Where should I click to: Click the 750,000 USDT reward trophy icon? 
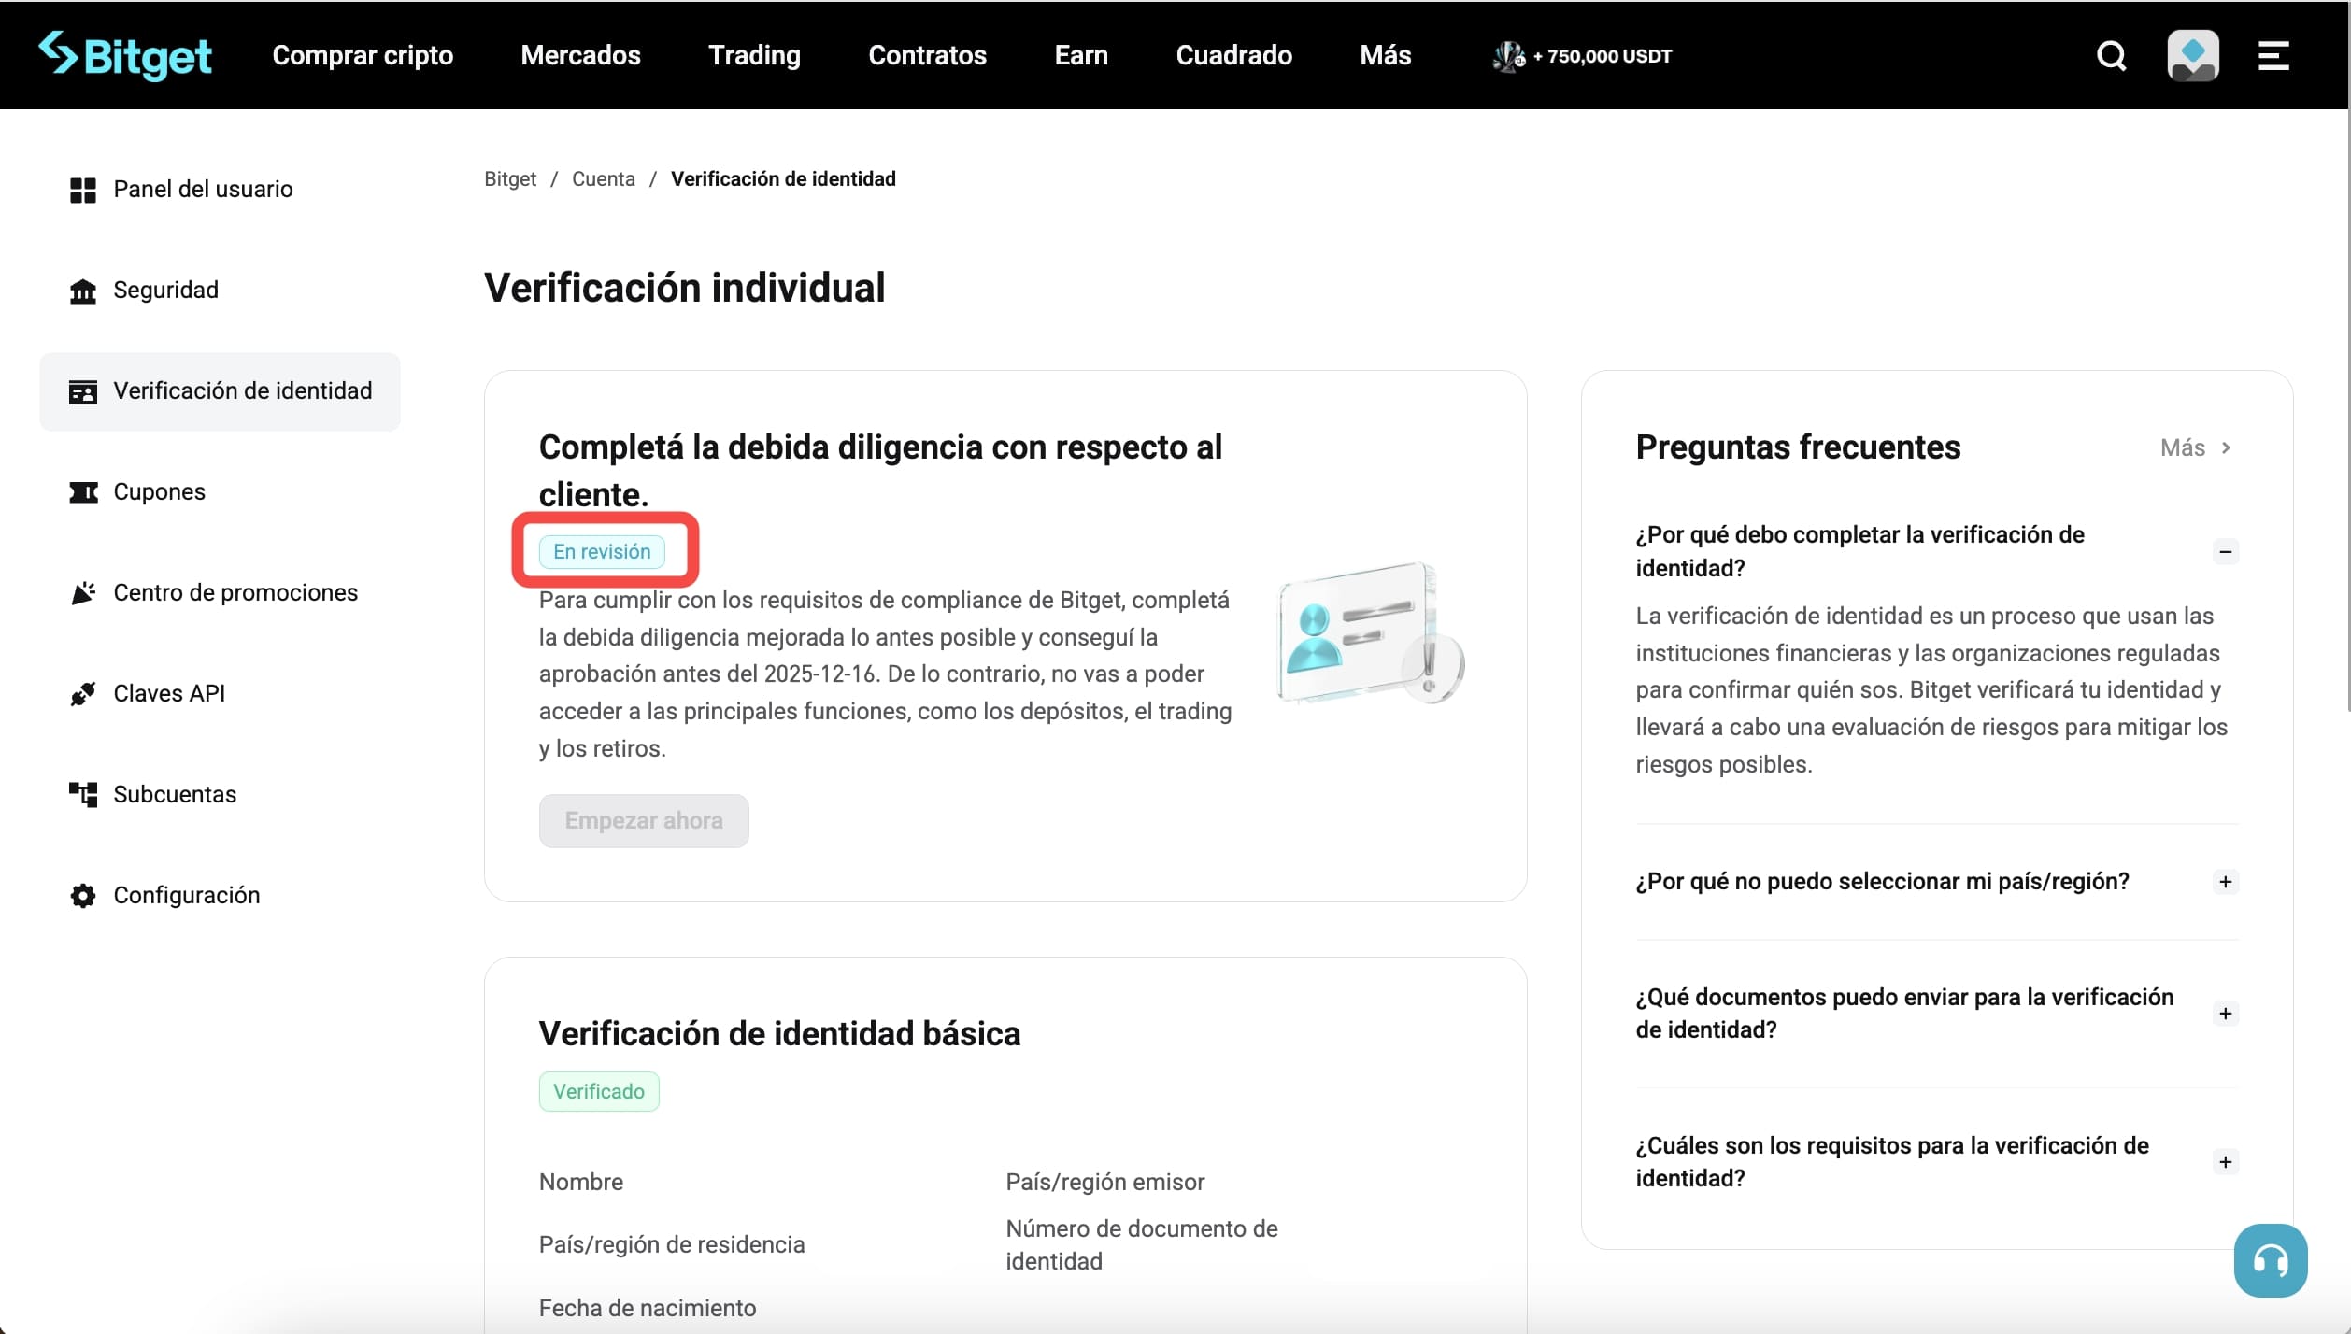pyautogui.click(x=1507, y=55)
